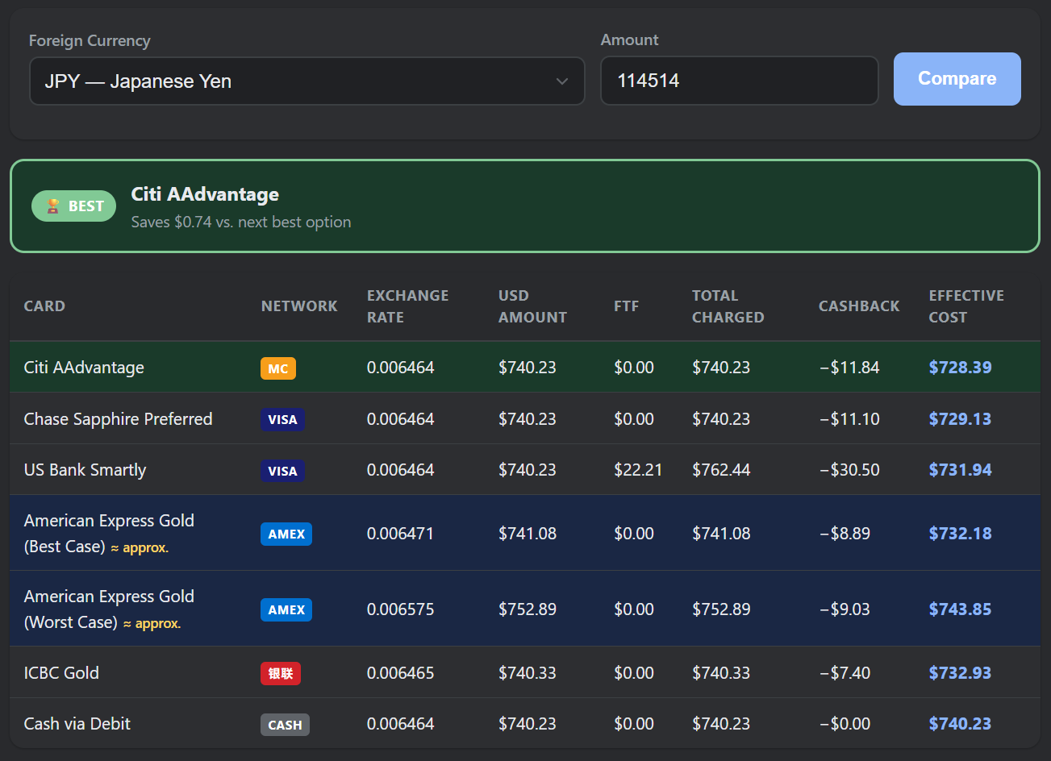Click the Compare button
The width and height of the screenshot is (1051, 761).
(x=957, y=79)
